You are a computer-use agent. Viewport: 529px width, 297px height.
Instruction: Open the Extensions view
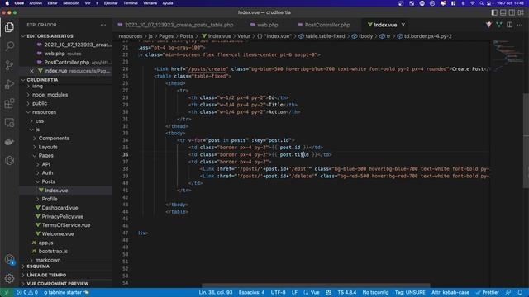click(x=9, y=103)
